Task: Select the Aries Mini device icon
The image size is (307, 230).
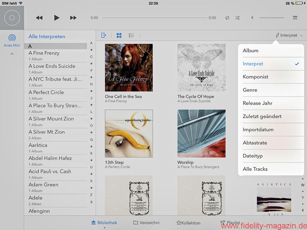Action: 12,38
